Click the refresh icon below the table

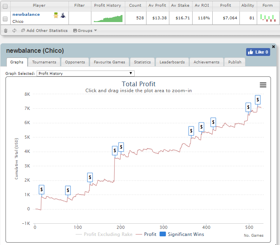point(14,31)
